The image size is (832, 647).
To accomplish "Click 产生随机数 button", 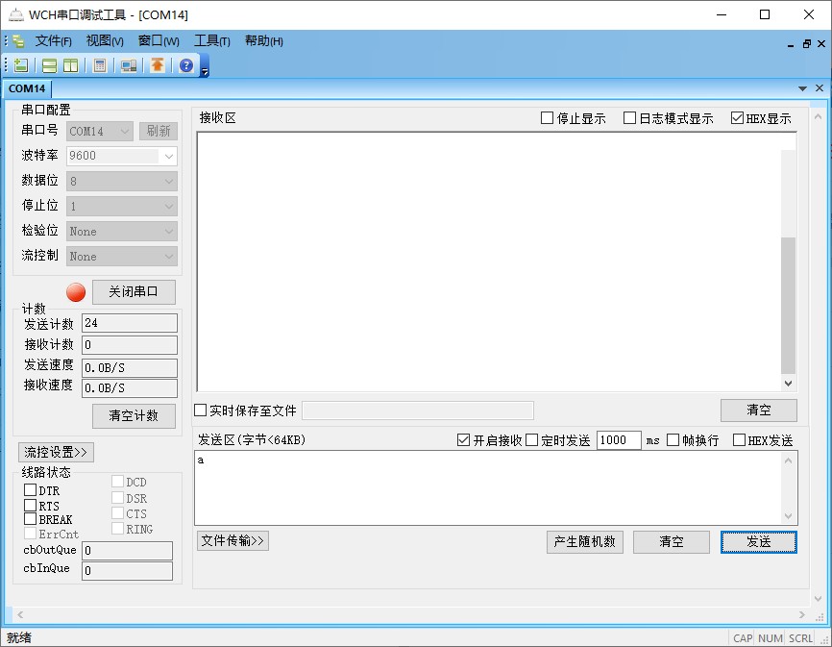I will tap(585, 542).
